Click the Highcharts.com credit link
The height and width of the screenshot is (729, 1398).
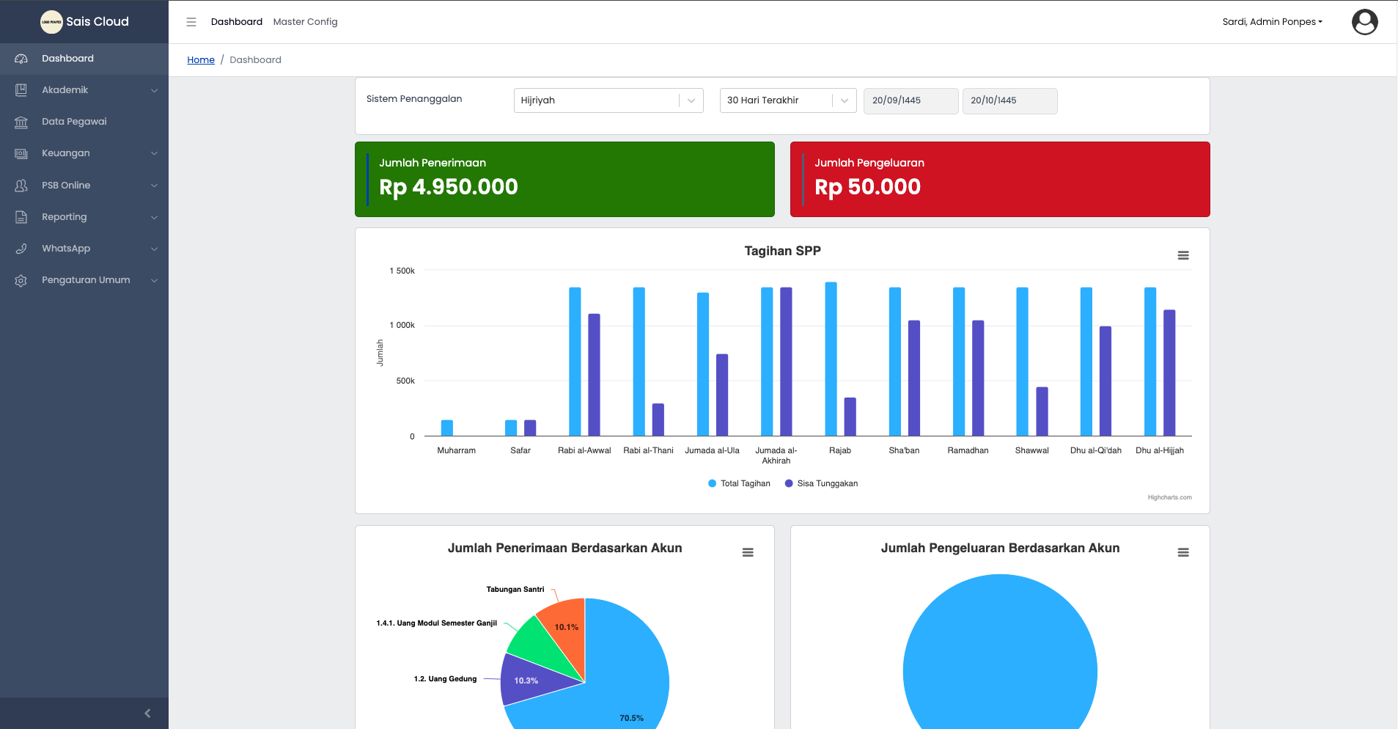click(1169, 497)
